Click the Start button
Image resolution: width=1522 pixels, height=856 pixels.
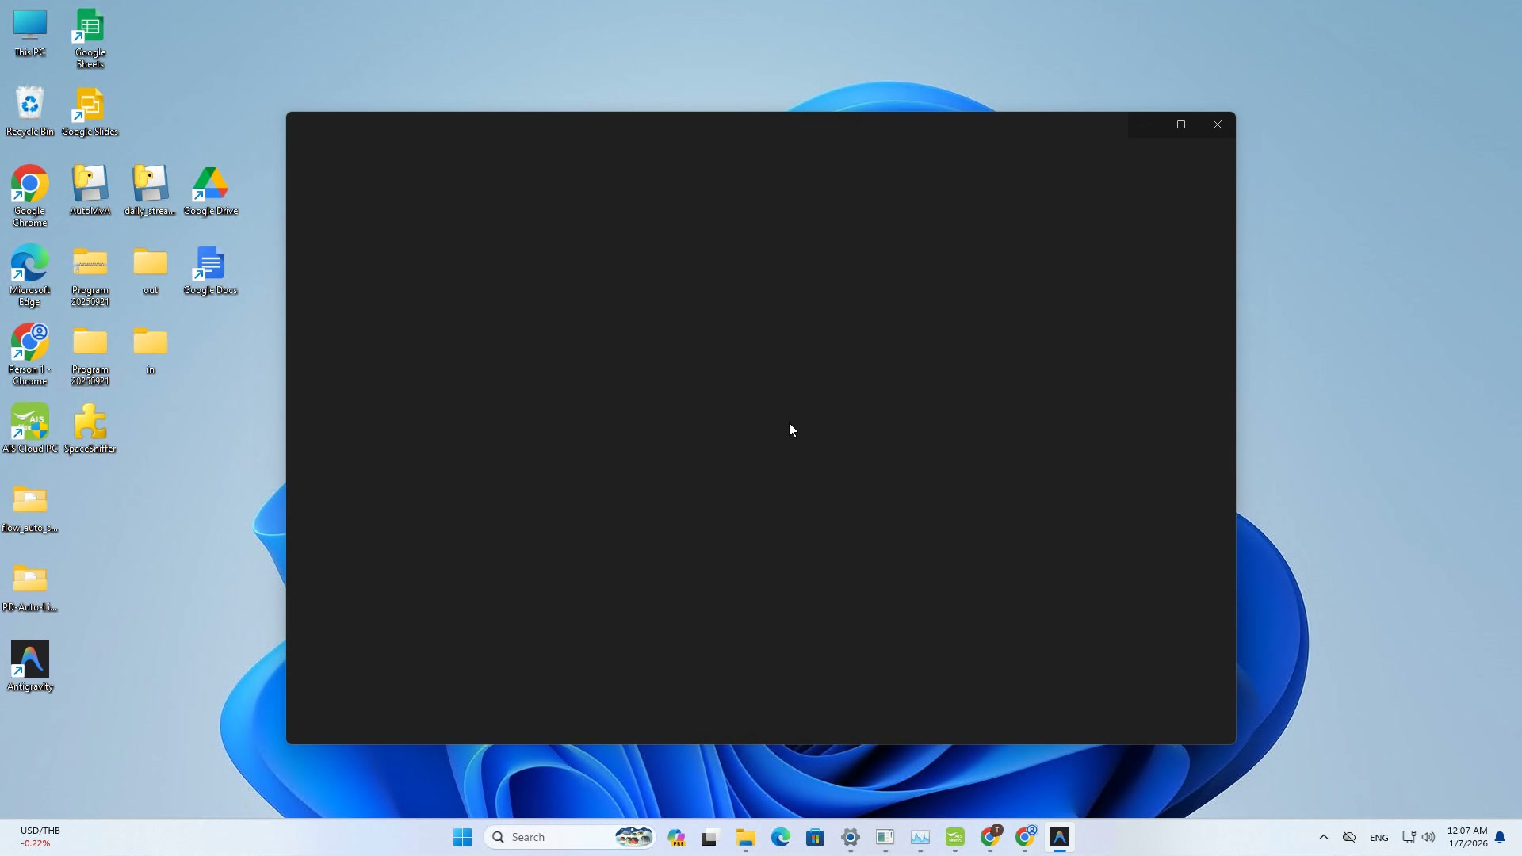(462, 837)
